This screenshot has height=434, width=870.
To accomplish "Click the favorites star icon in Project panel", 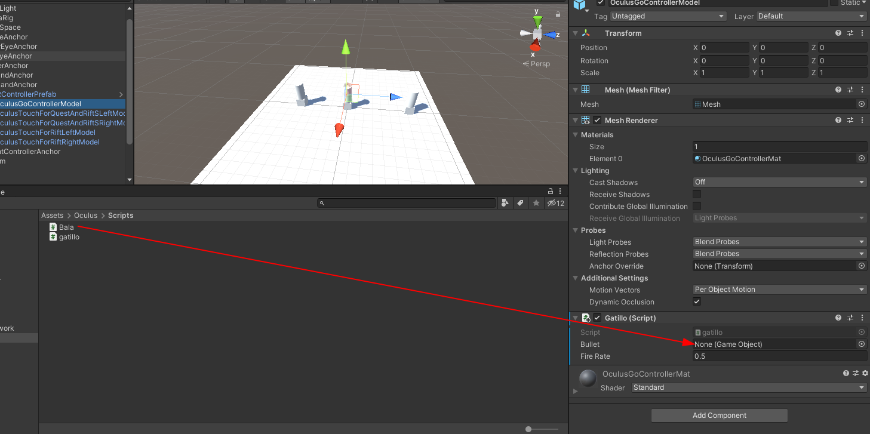I will 536,203.
